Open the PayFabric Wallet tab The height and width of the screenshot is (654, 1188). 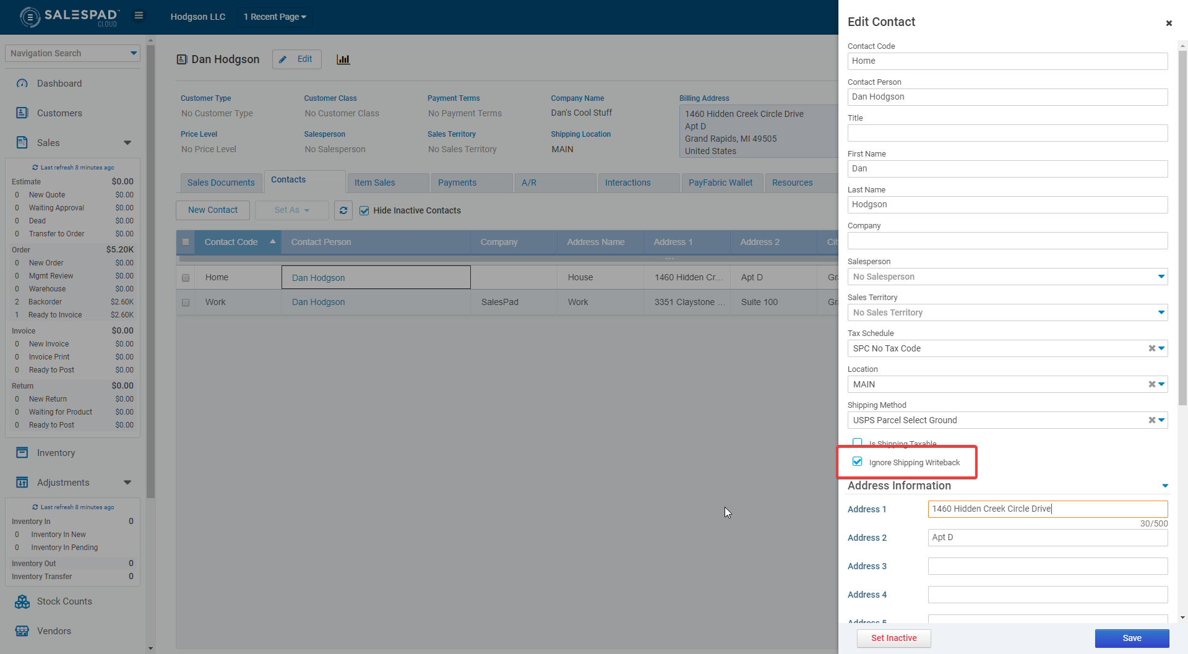pyautogui.click(x=720, y=183)
